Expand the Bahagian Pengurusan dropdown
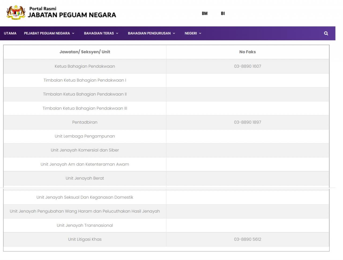 click(x=151, y=33)
